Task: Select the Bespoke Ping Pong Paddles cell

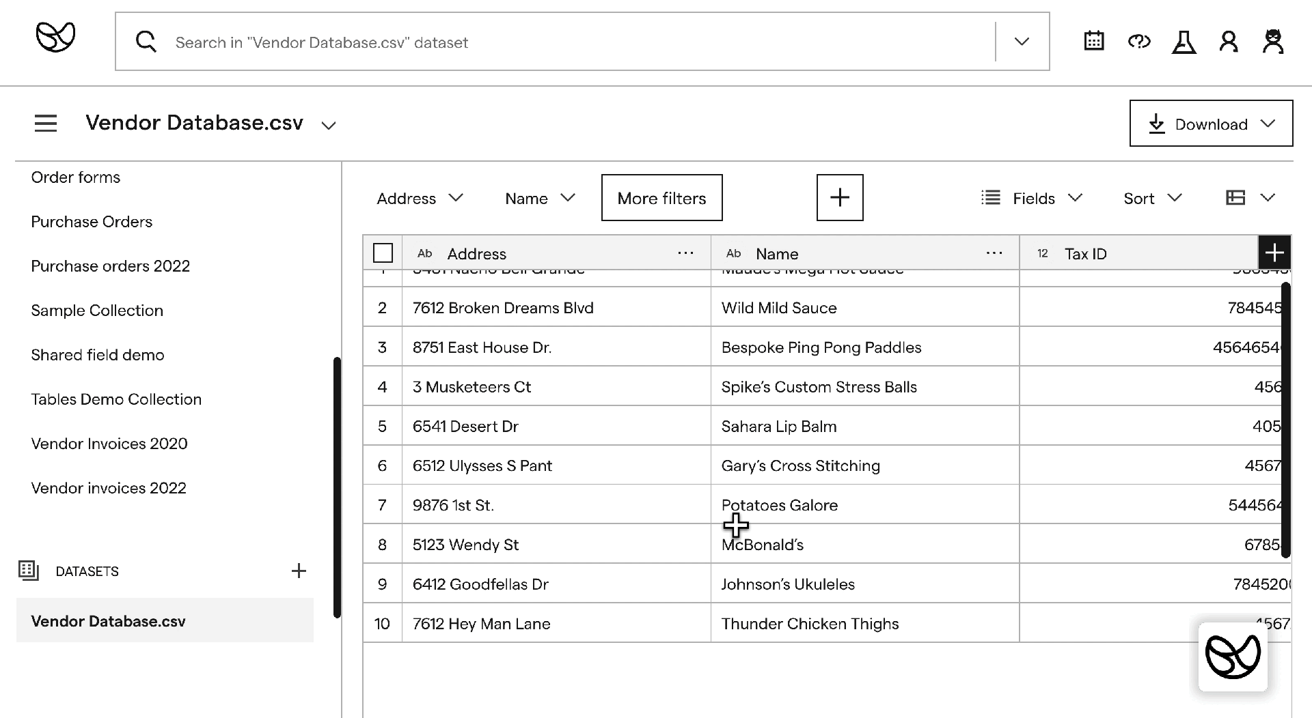Action: coord(865,347)
